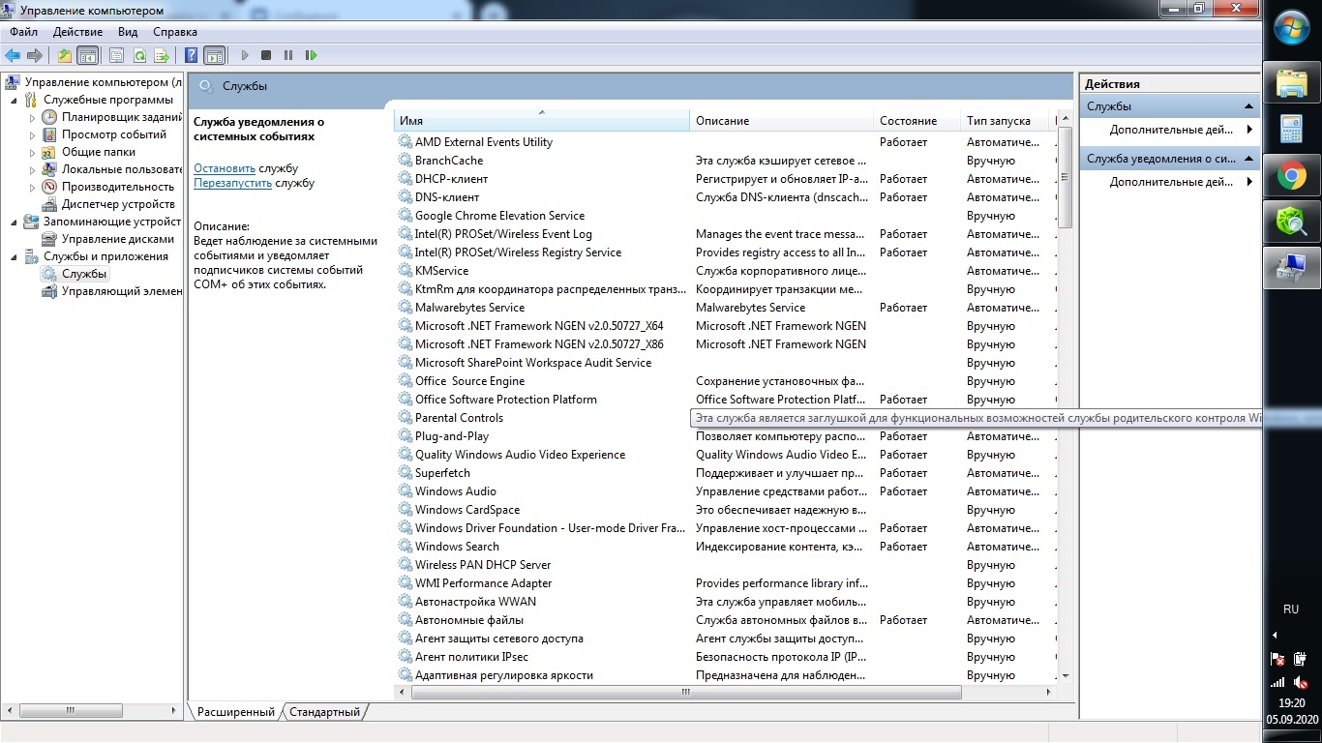Collapse Служба уведомления section in Actions pane
The height and width of the screenshot is (743, 1322).
click(1249, 159)
